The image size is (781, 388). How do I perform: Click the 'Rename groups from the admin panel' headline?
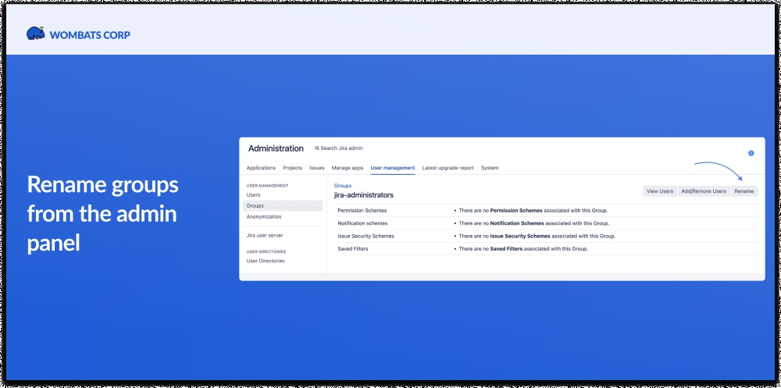click(x=102, y=214)
